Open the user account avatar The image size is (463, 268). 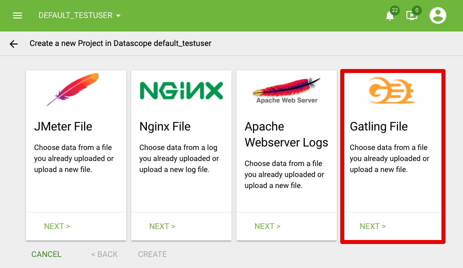coord(437,15)
